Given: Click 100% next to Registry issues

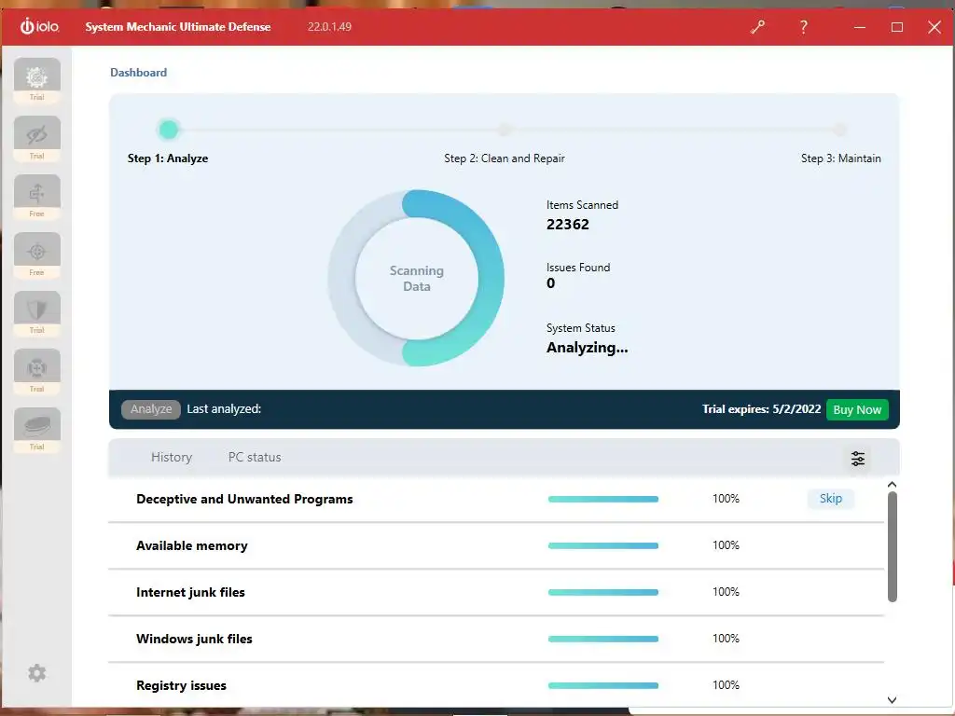Looking at the screenshot, I should [x=726, y=685].
